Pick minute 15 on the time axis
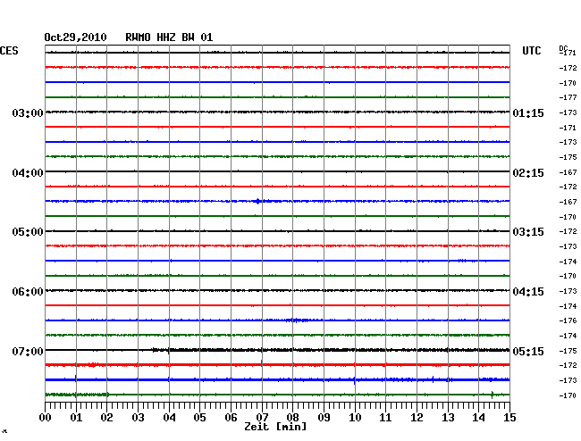 (x=509, y=417)
